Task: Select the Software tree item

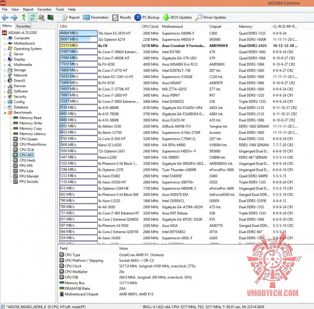Action: click(20, 91)
